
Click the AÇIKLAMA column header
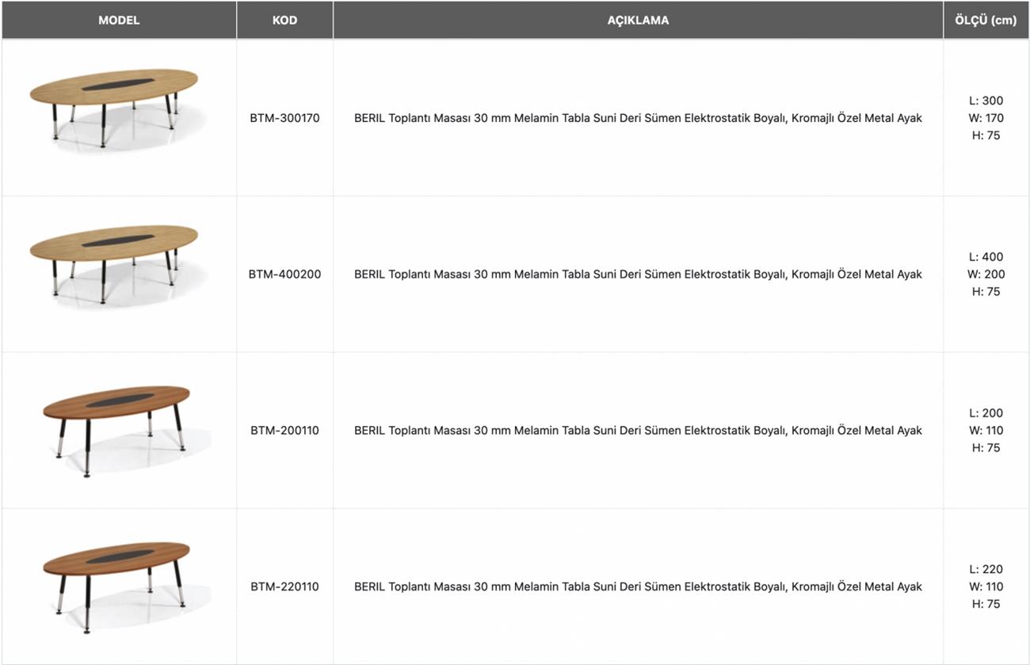[x=638, y=20]
